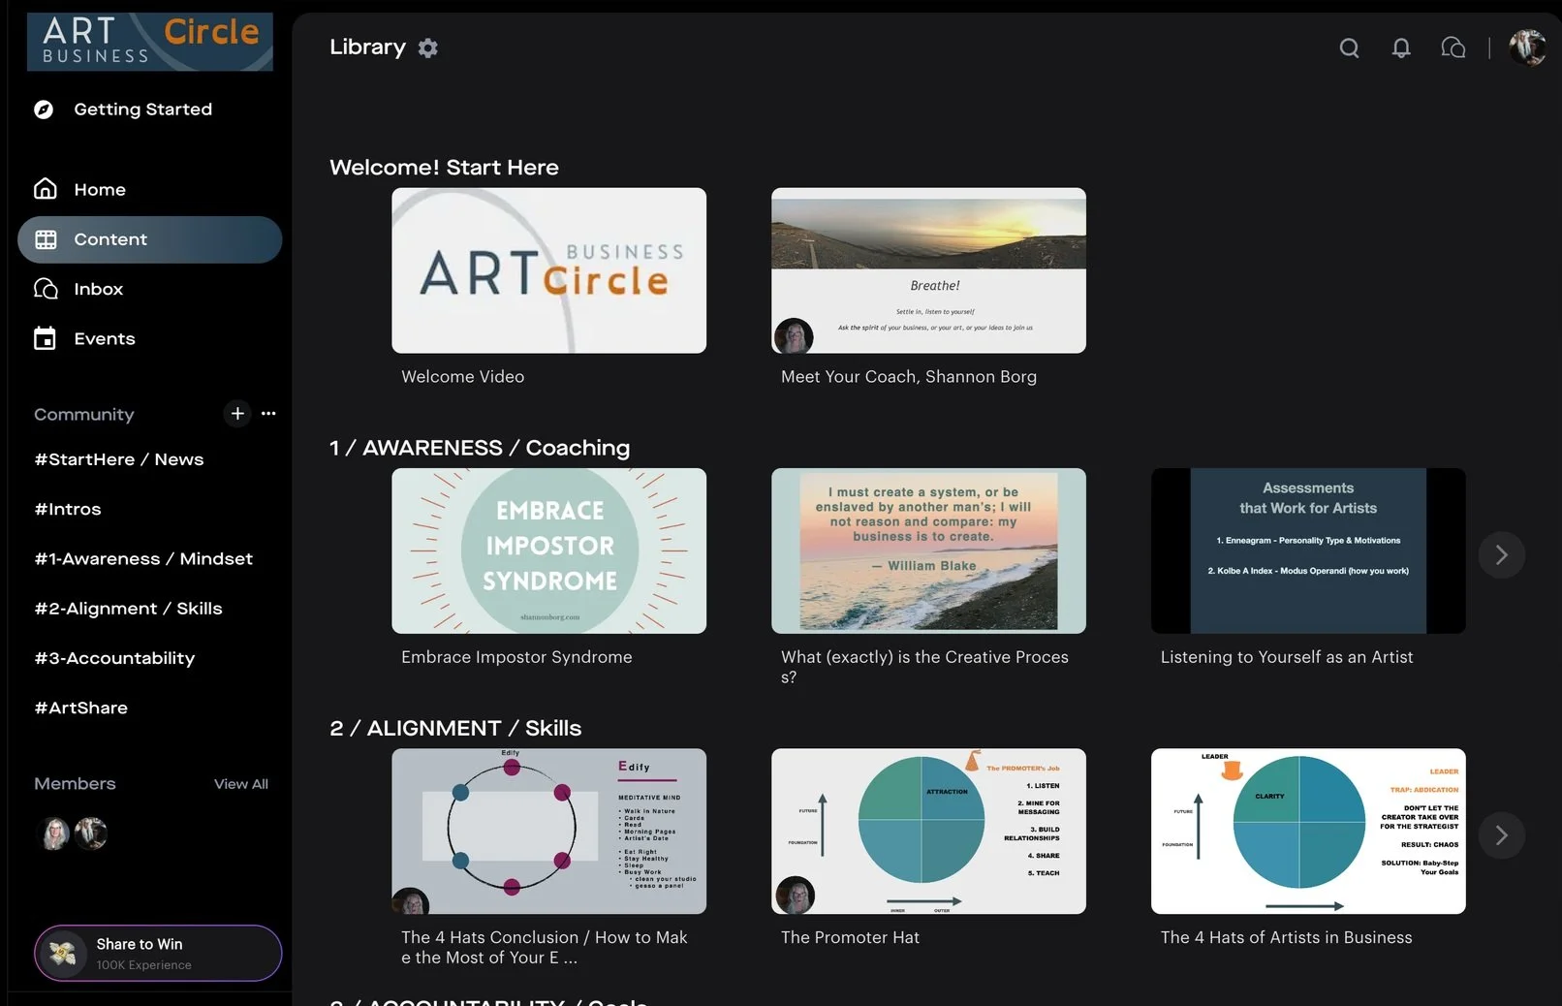Viewport: 1562px width, 1006px height.
Task: Click the Community section label
Action: [x=84, y=415]
